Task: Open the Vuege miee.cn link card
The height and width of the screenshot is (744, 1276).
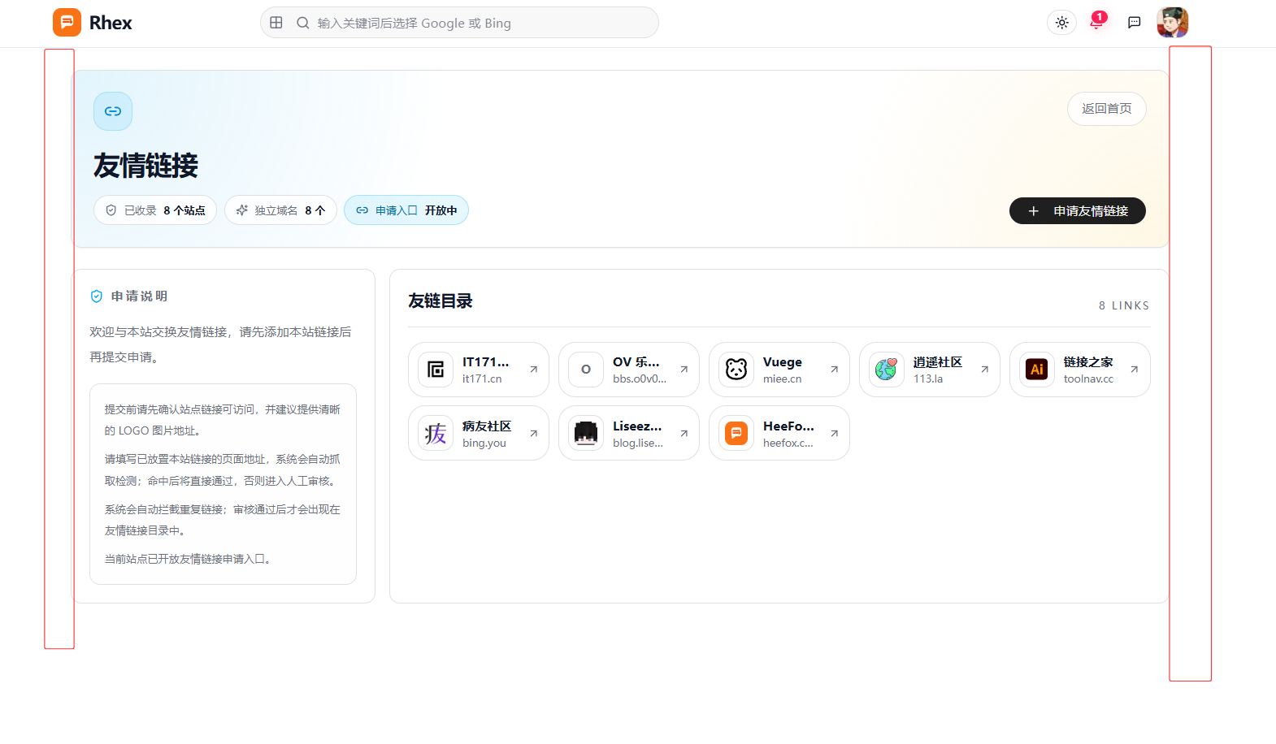Action: 779,370
